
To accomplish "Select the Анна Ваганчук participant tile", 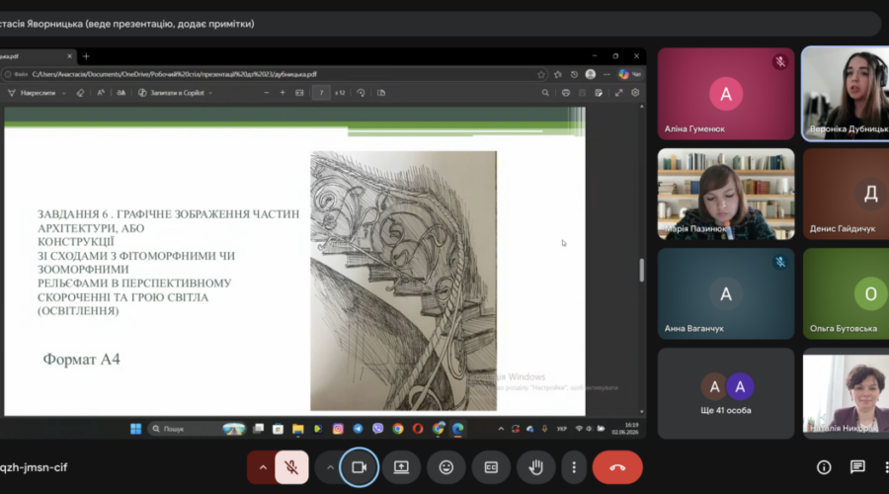I will pyautogui.click(x=726, y=293).
